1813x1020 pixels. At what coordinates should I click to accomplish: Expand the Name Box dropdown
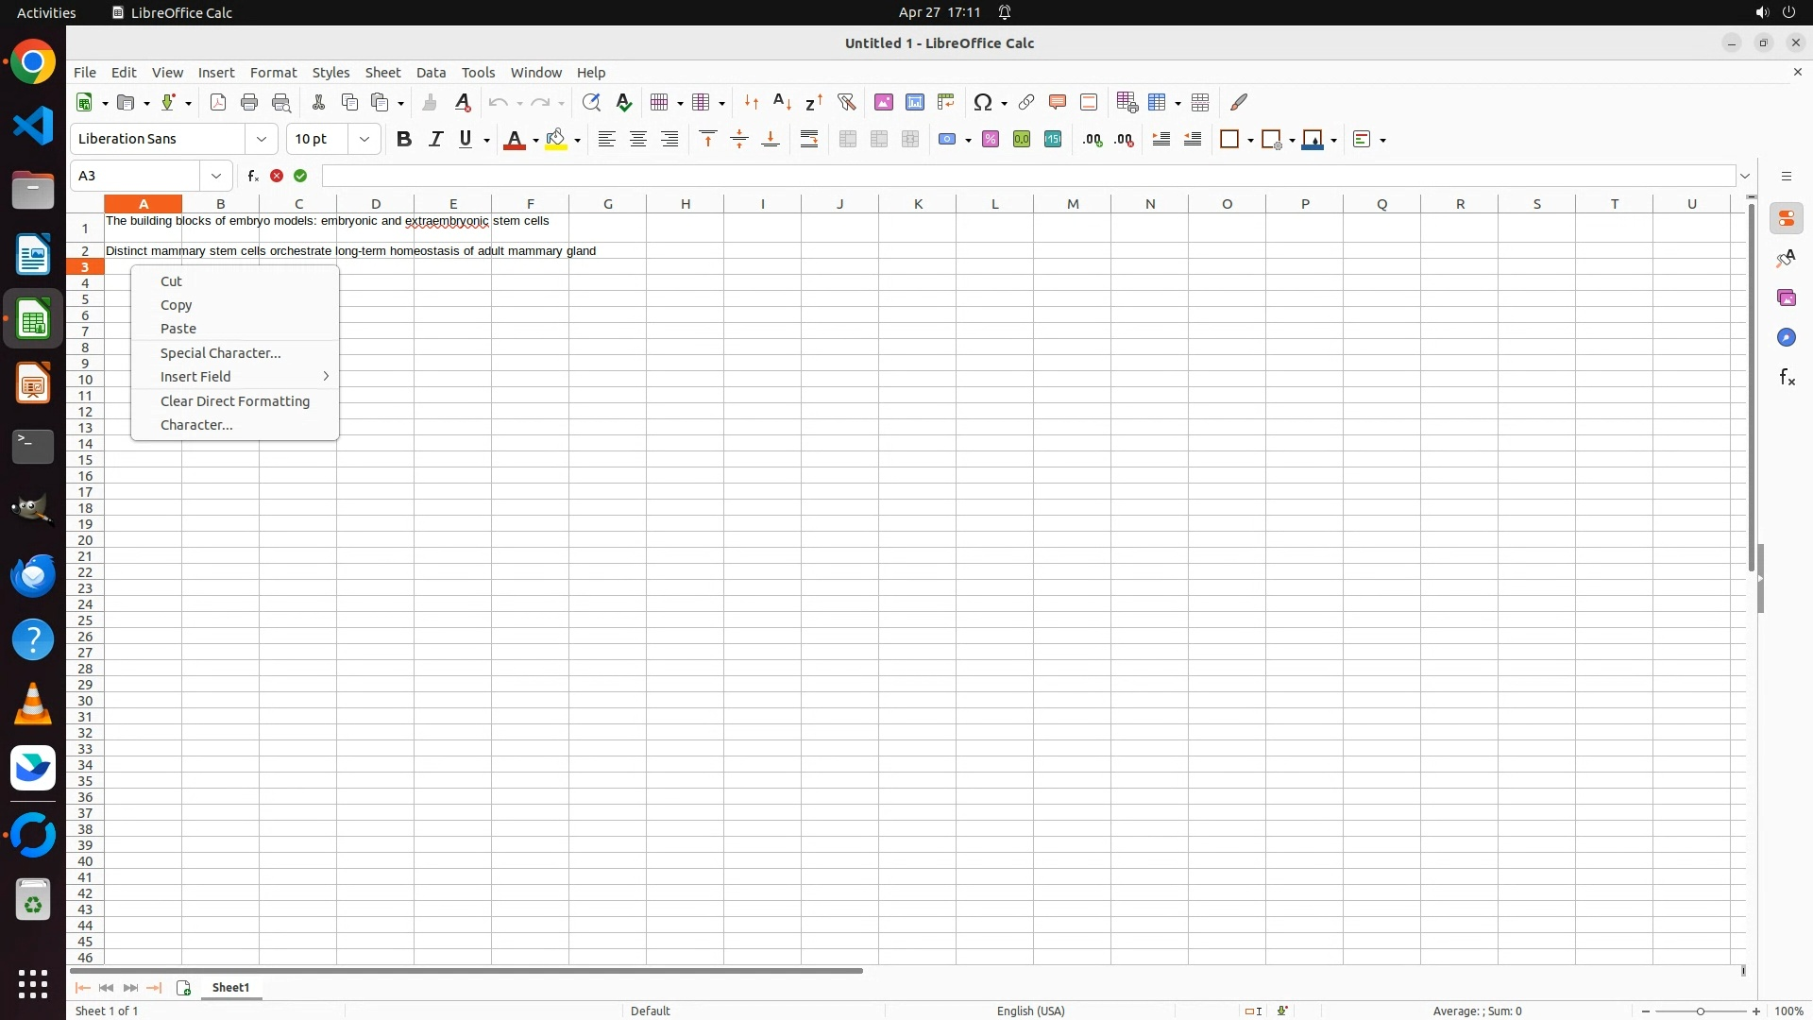click(x=216, y=176)
